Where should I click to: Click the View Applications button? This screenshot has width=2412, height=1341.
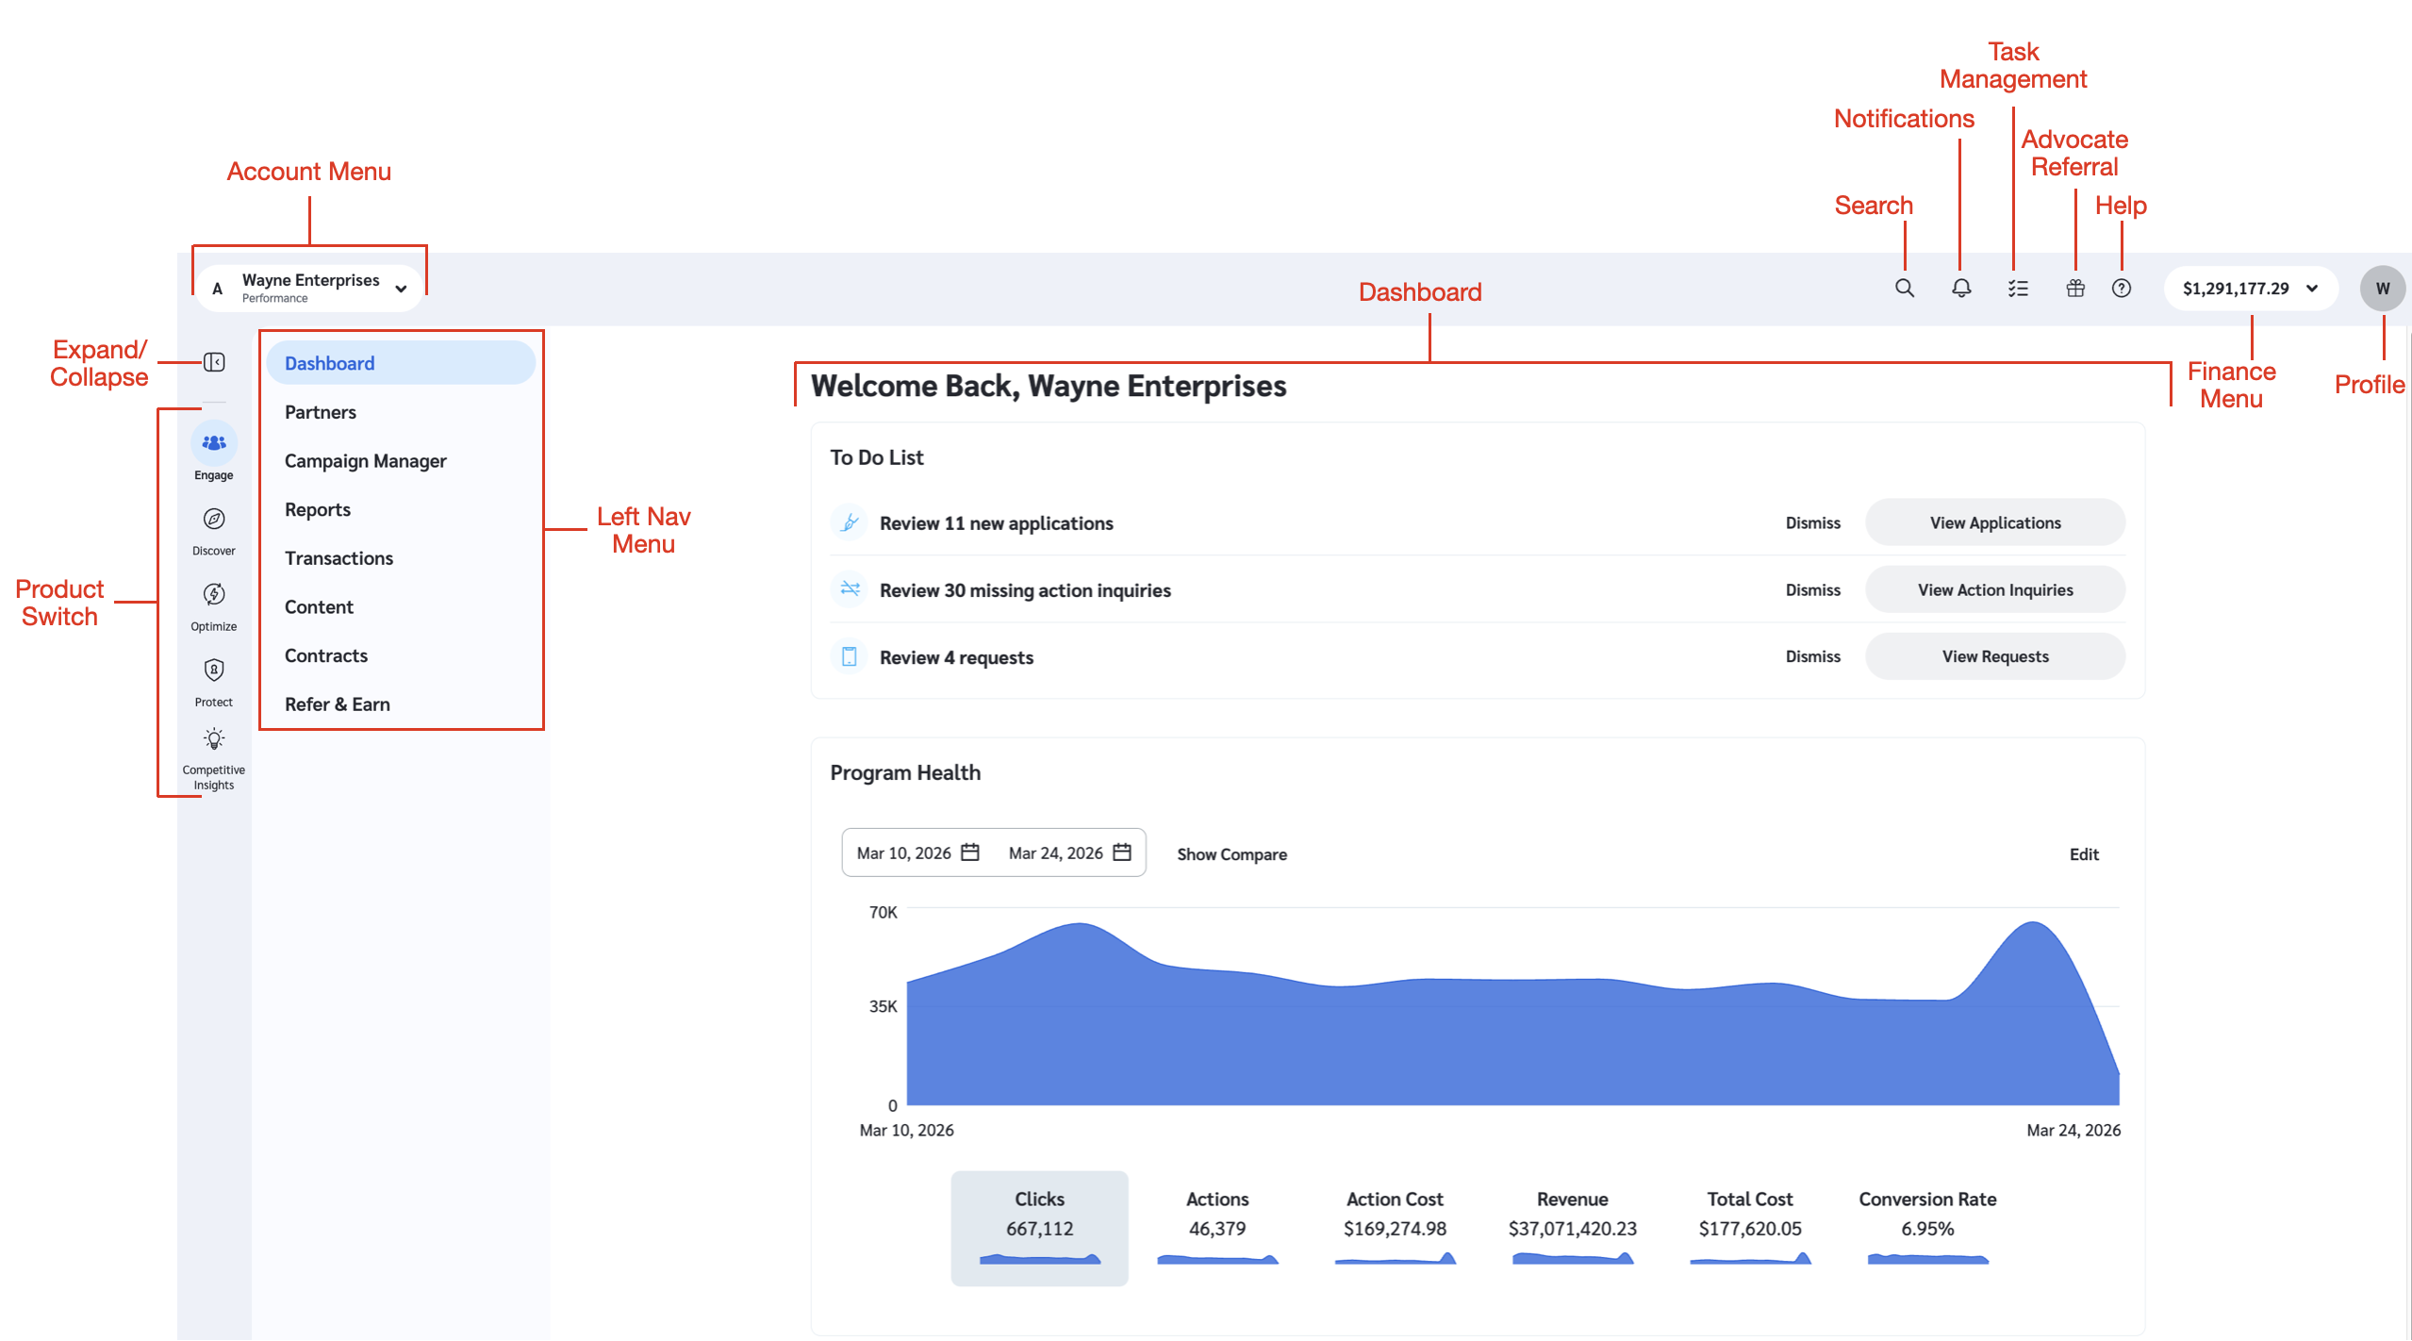pos(1993,522)
